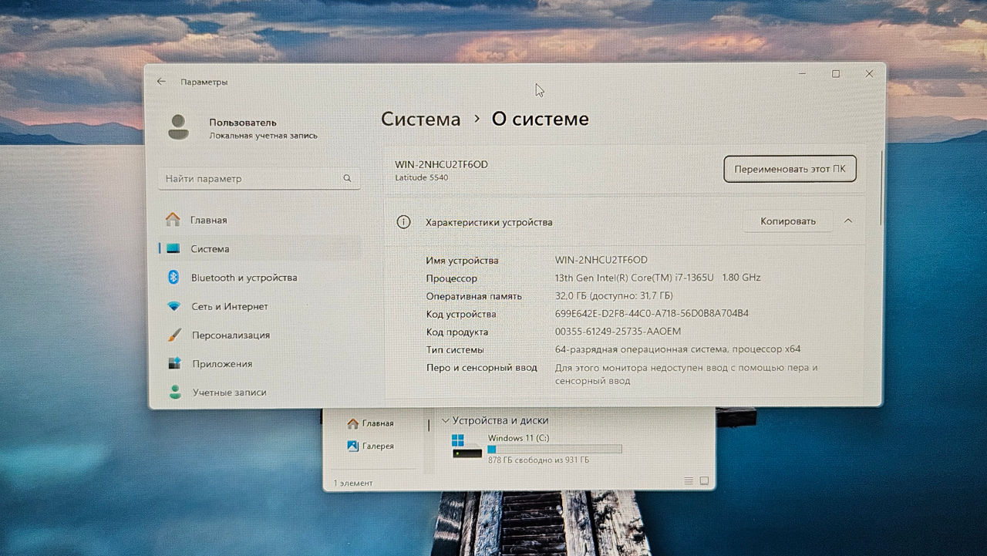Click the Bluetooth icon in sidebar
This screenshot has height=556, width=987.
coord(173,278)
